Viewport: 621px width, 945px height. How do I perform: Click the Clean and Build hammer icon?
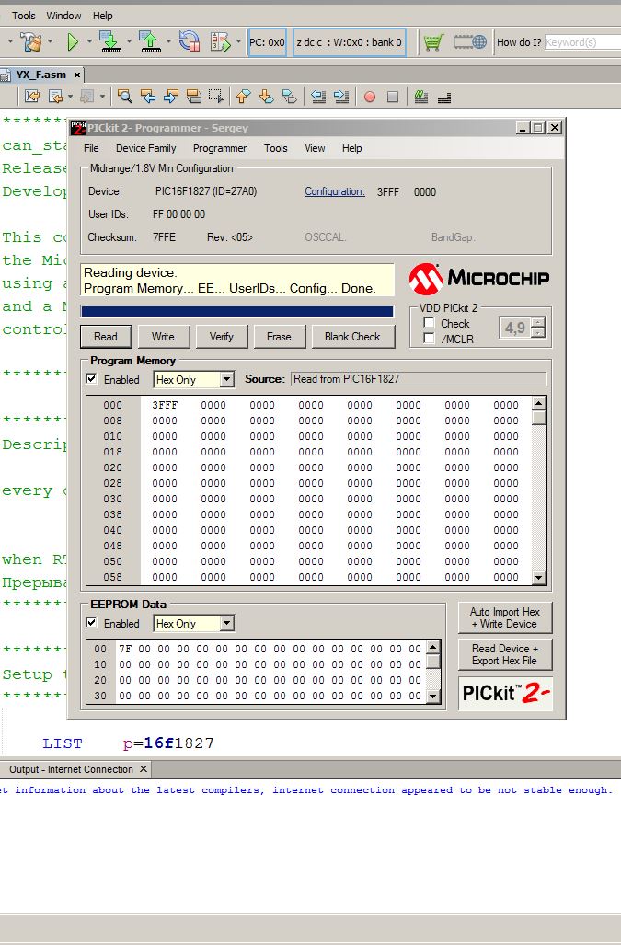pyautogui.click(x=31, y=41)
